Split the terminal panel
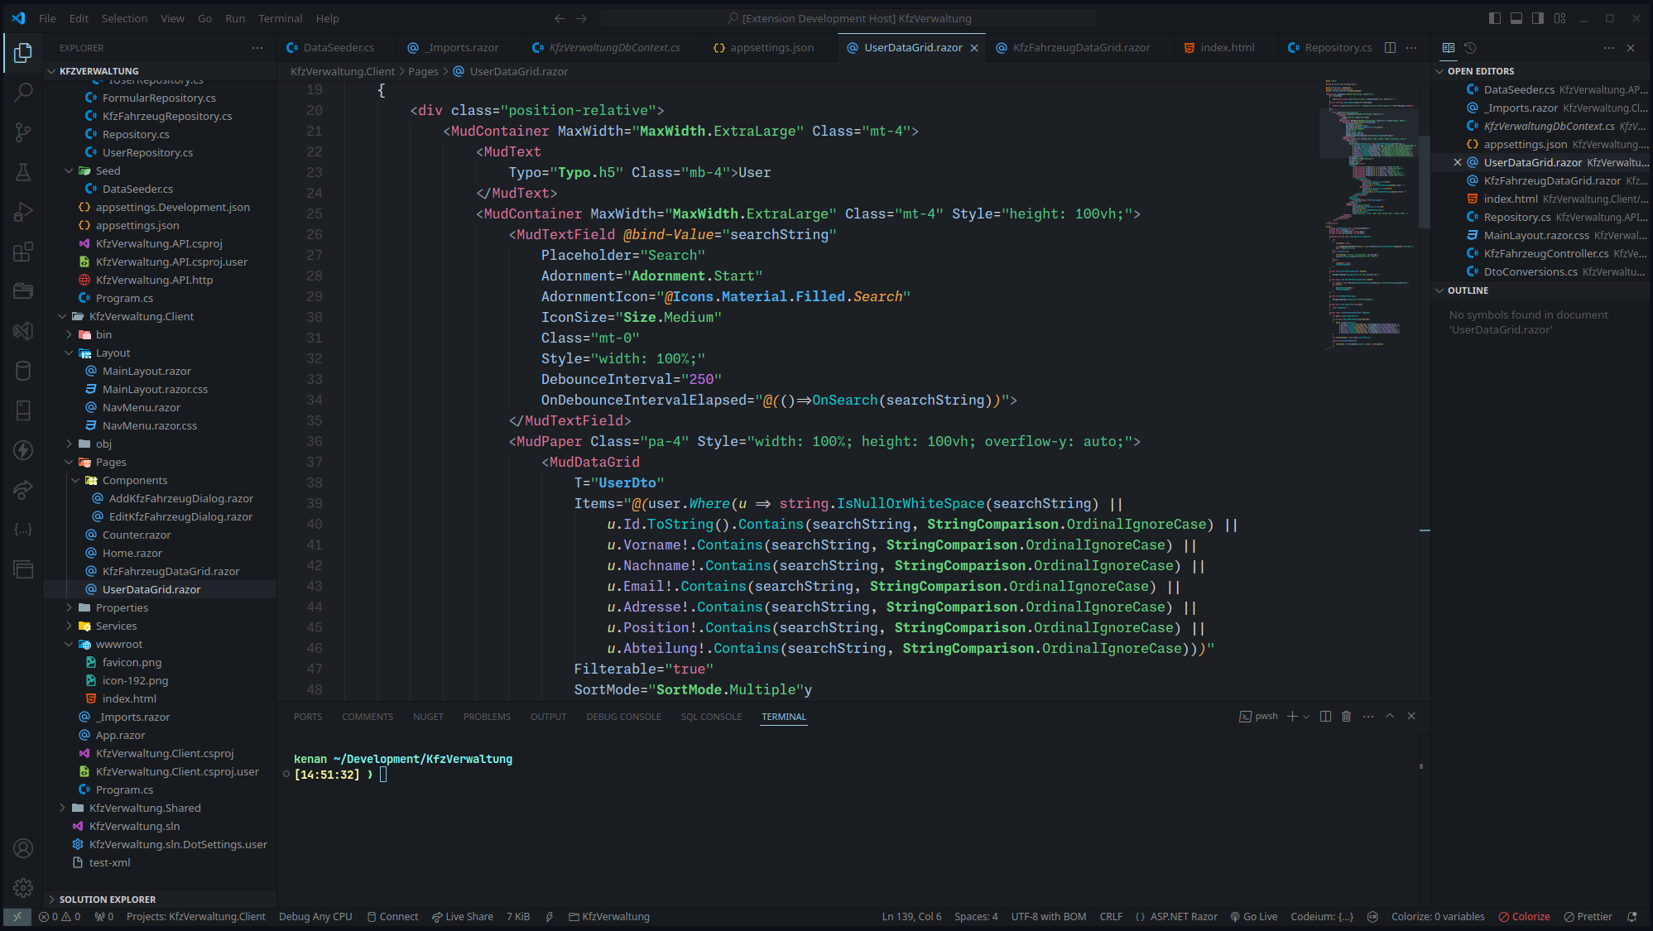The image size is (1653, 931). click(1325, 717)
